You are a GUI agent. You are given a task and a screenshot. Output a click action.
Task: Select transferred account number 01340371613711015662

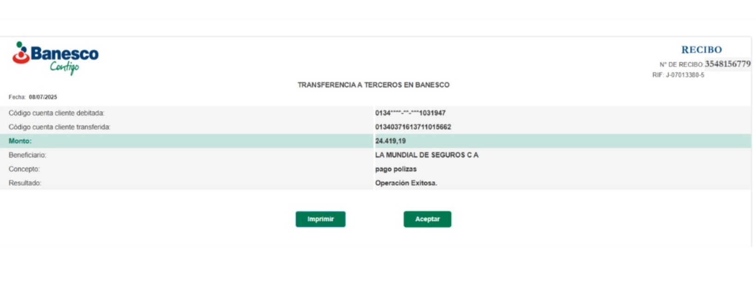[x=413, y=127]
